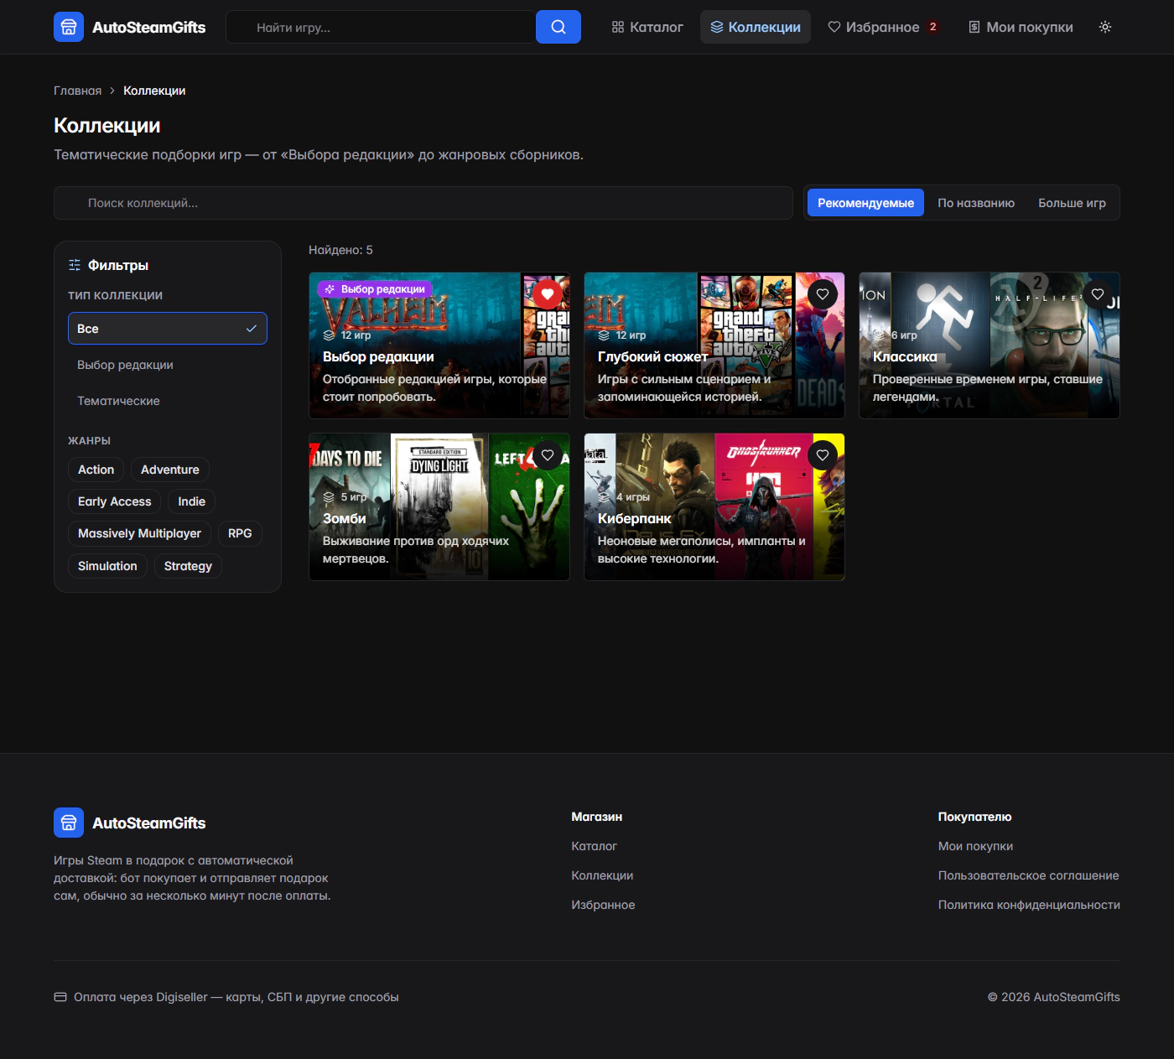The height and width of the screenshot is (1059, 1174).
Task: Open Политика конфиденциальности link
Action: [1029, 905]
